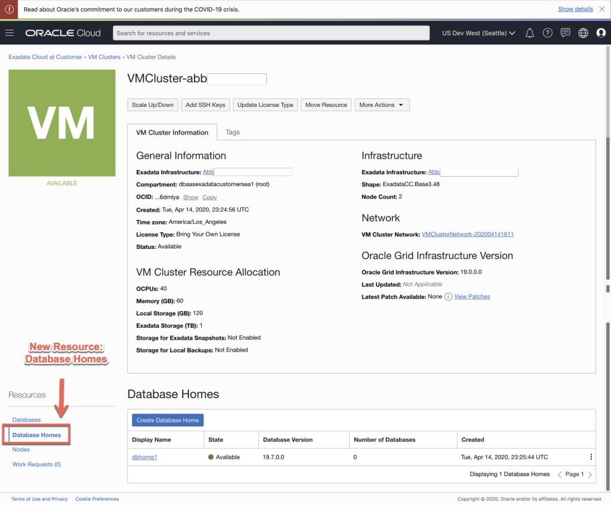The height and width of the screenshot is (505, 611).
Task: Expand the More Actions dropdown
Action: click(382, 104)
